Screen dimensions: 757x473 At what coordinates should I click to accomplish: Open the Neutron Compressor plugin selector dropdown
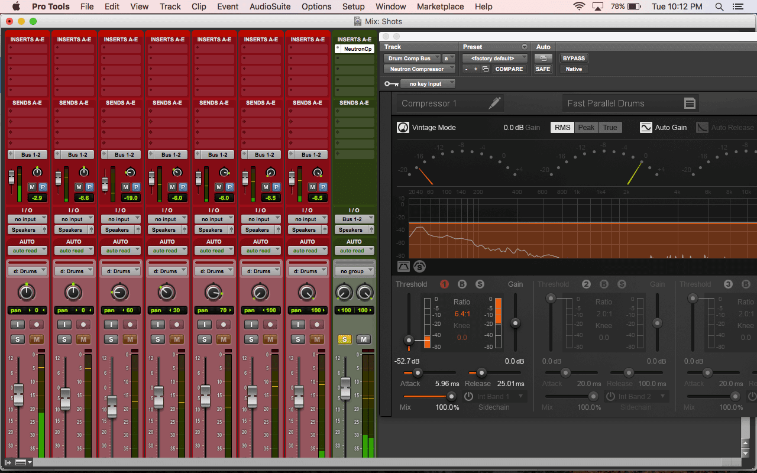(x=420, y=69)
